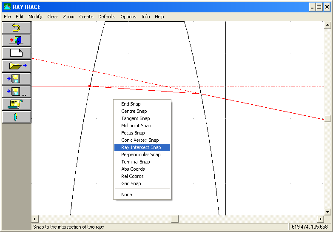Enable Grid Snap from the menu
Viewport: 333px width, 232px height.
142,183
